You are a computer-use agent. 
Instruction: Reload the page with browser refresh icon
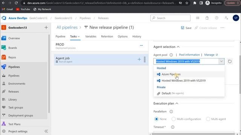click(x=16, y=3)
